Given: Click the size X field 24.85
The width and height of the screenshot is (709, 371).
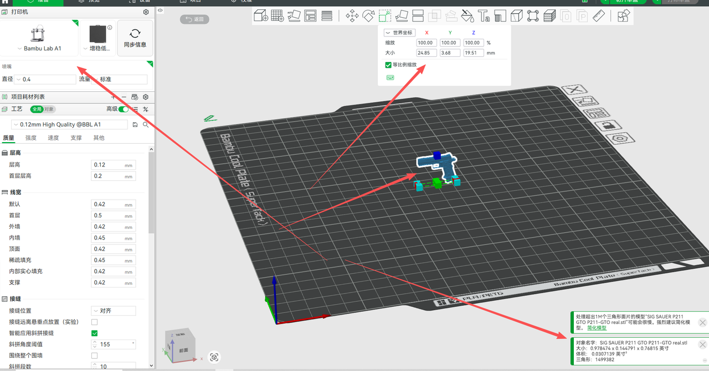Looking at the screenshot, I should pyautogui.click(x=427, y=53).
